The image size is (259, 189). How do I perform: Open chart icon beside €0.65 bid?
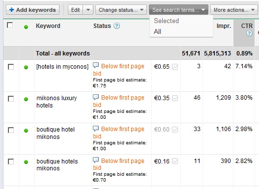pyautogui.click(x=175, y=67)
